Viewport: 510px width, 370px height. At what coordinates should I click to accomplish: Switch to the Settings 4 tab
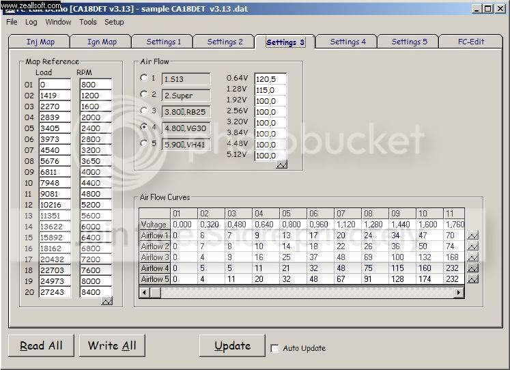348,42
